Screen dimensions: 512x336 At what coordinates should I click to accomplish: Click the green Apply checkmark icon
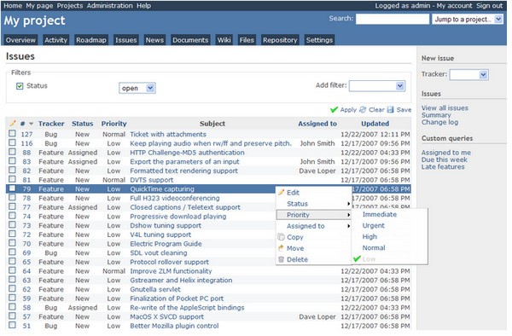[x=334, y=110]
